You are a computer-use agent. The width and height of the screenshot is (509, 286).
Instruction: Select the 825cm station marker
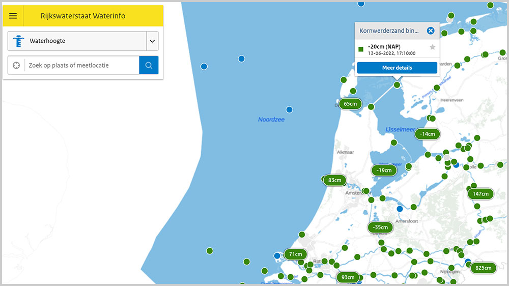pos(483,268)
